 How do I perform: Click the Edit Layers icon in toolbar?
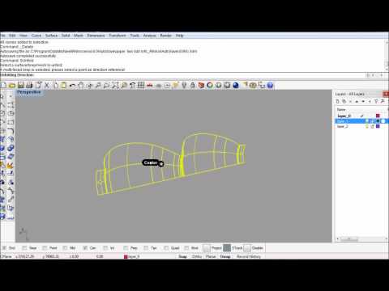tap(201, 86)
